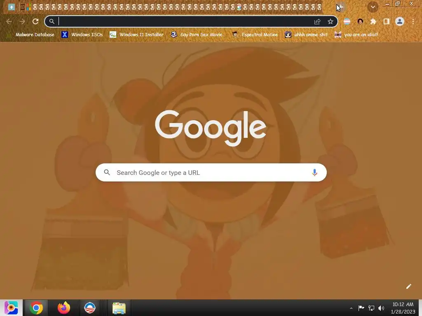Show the browser side panel
The height and width of the screenshot is (316, 422).
point(387,21)
